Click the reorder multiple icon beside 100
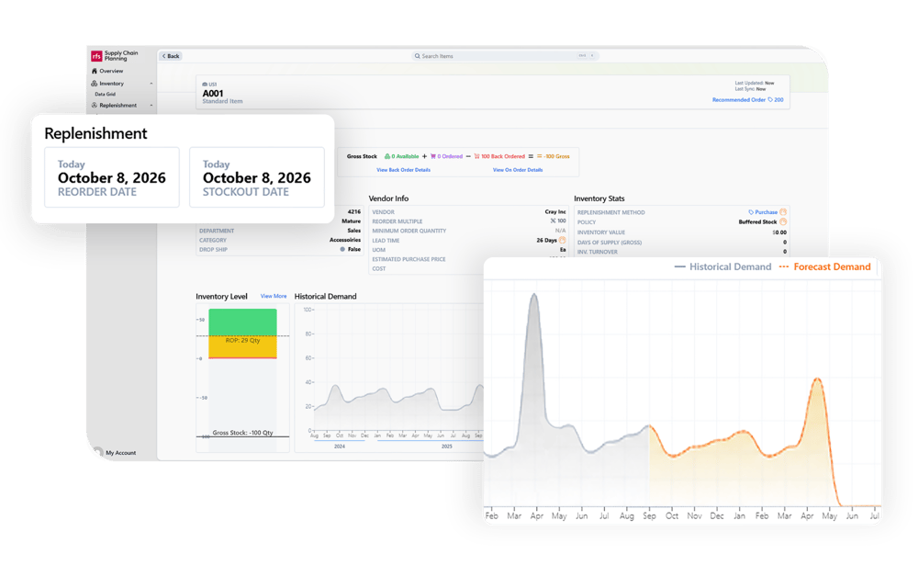This screenshot has width=918, height=577. [553, 221]
